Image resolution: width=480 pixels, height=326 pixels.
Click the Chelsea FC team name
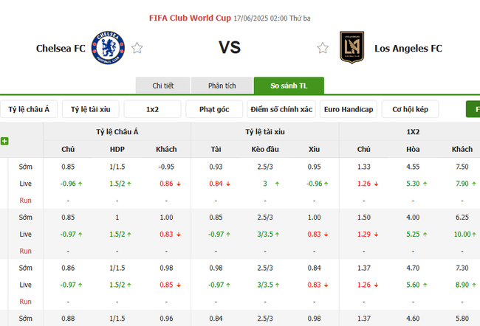tap(59, 49)
